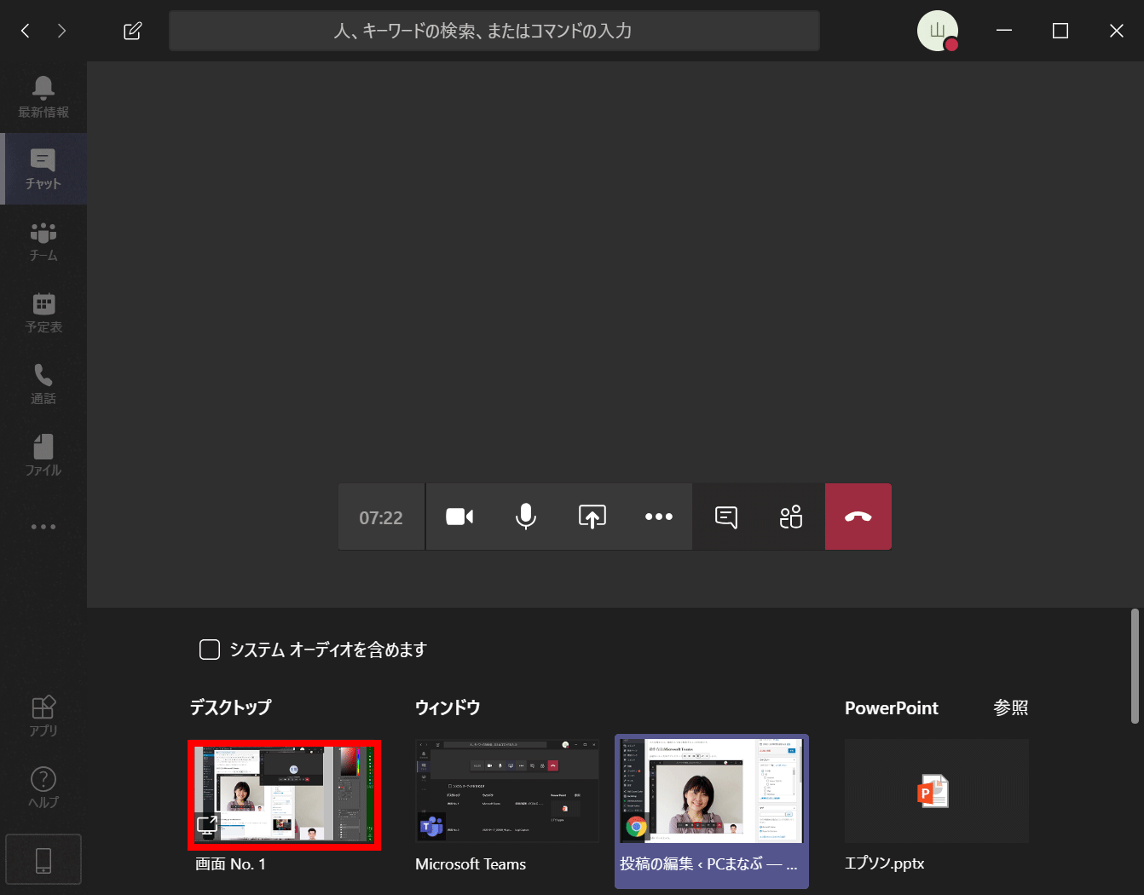Viewport: 1144px width, 895px height.
Task: Show the participants panel
Action: click(x=792, y=517)
